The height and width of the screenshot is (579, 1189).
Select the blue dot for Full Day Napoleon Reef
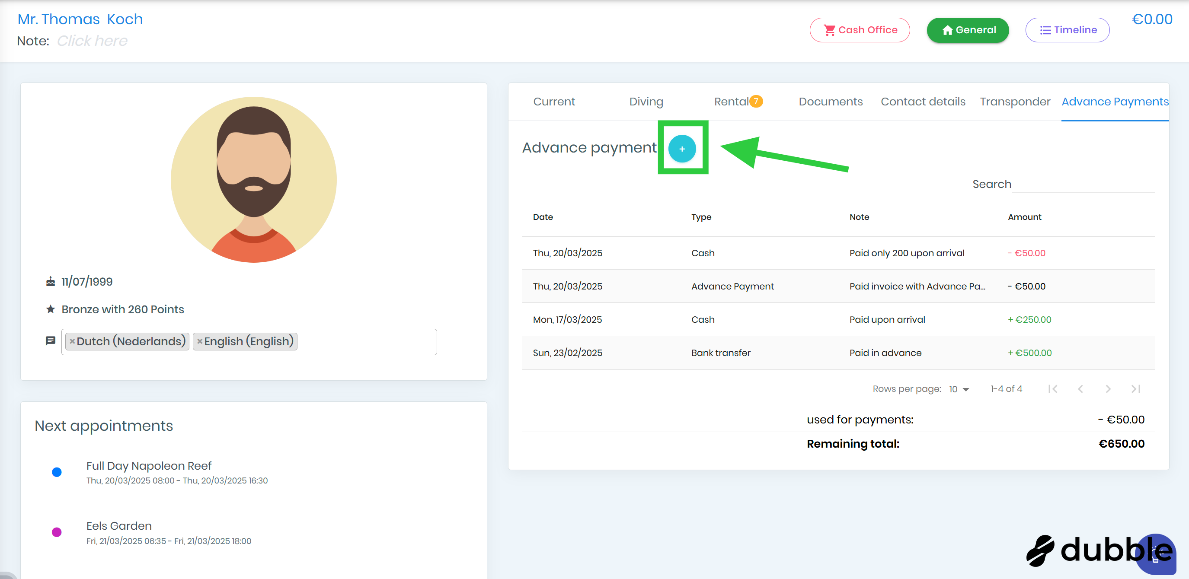click(x=57, y=472)
